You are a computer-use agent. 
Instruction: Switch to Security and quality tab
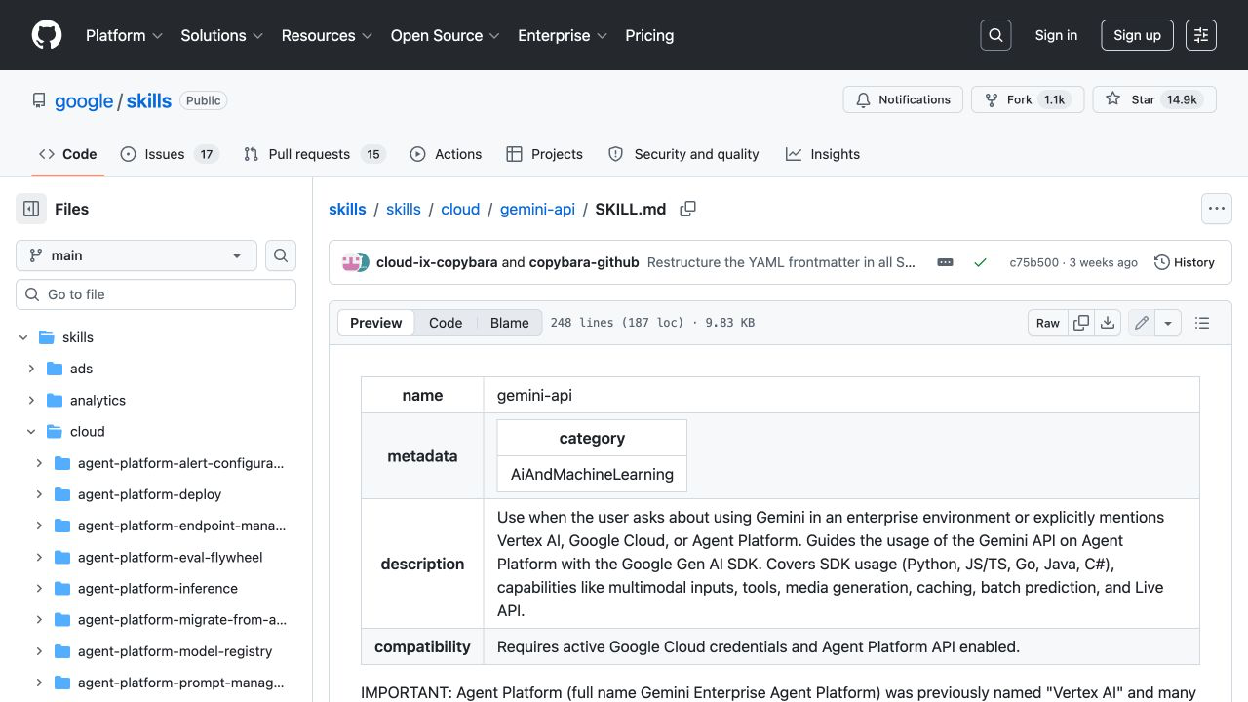click(683, 154)
